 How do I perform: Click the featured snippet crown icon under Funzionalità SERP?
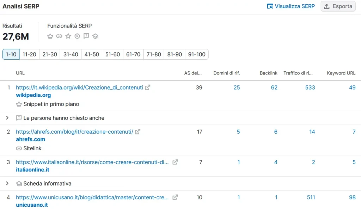[50, 36]
